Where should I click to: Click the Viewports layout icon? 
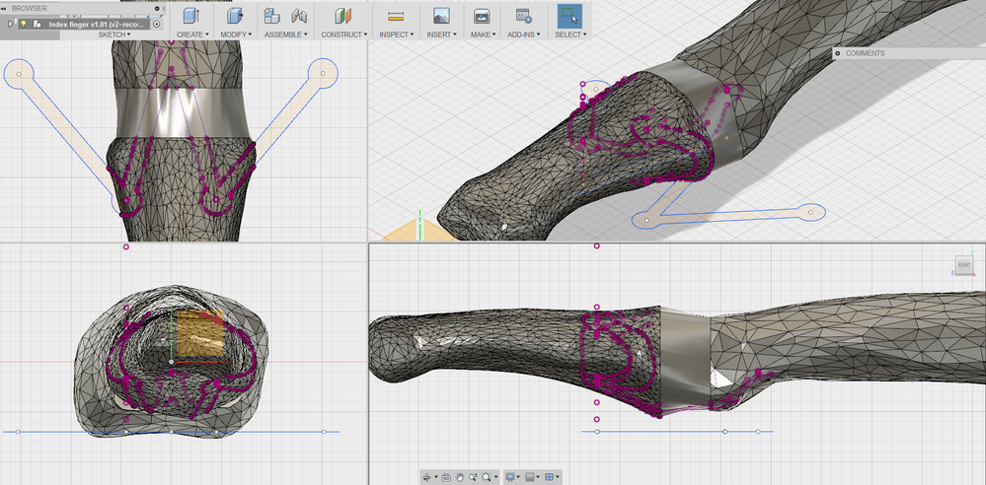point(549,477)
